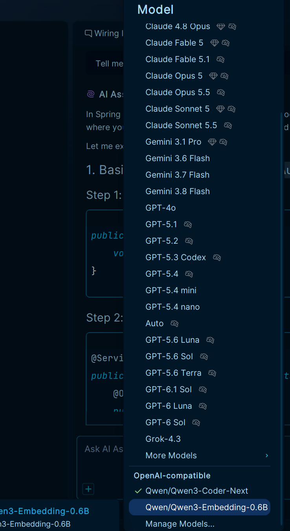The height and width of the screenshot is (531, 290).
Task: Click the diamond icon beside Claude Opus 5
Action: (x=213, y=76)
